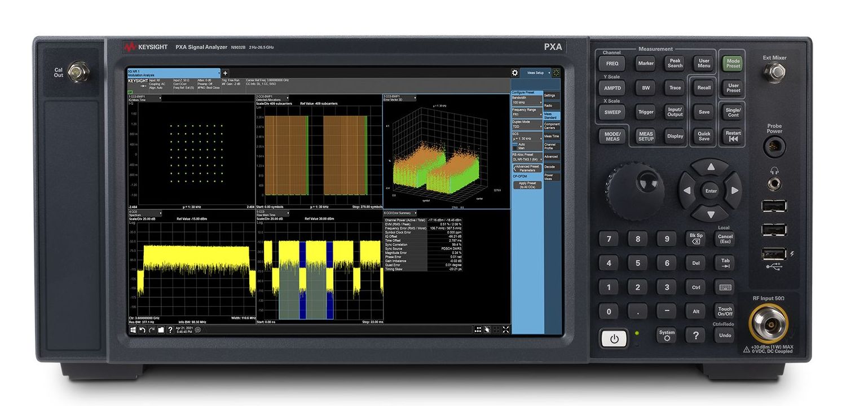Image resolution: width=846 pixels, height=406 pixels.
Task: Switch to the Component Carriers side tab
Action: point(552,126)
